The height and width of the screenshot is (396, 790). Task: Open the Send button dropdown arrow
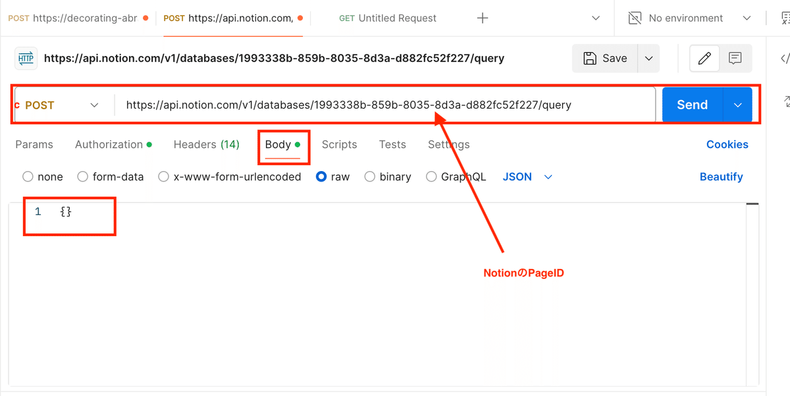(738, 105)
